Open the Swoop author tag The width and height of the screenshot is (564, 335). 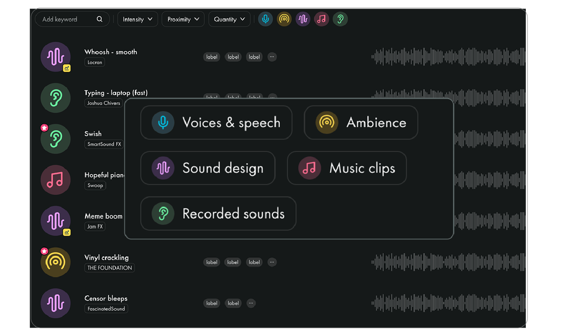95,185
